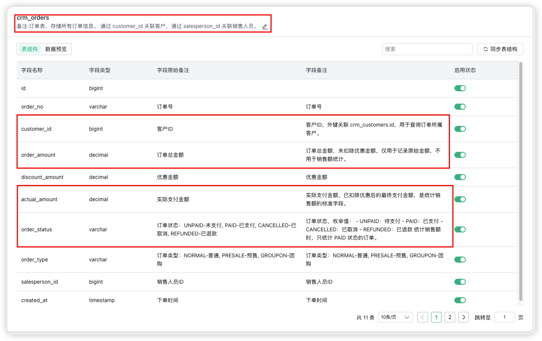Click the left arrow pagination icon
Image resolution: width=542 pixels, height=341 pixels.
422,317
